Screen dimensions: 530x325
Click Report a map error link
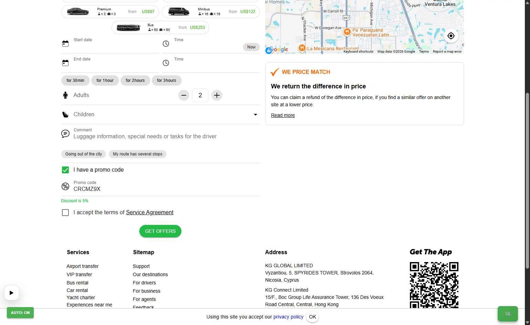point(447,52)
